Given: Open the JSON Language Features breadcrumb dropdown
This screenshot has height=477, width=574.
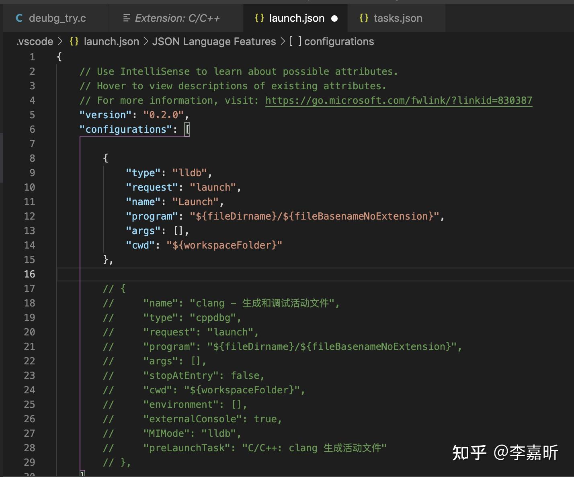Looking at the screenshot, I should click(213, 41).
